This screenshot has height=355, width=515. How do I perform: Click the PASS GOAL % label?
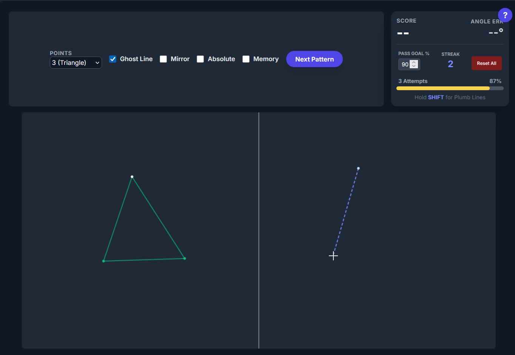tap(414, 54)
